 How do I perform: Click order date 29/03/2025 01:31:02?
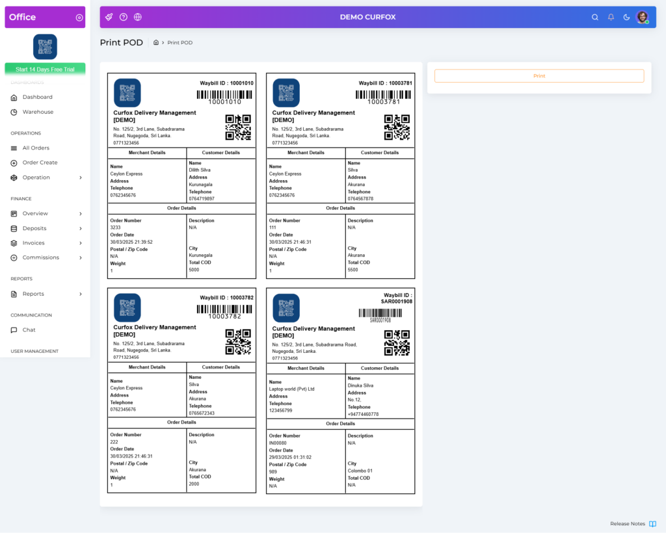pos(289,458)
